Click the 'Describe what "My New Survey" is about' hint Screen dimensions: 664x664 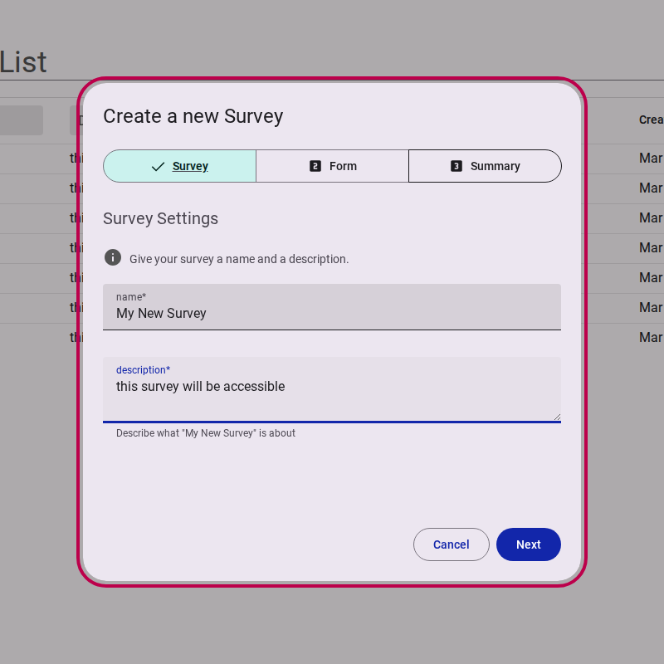[206, 433]
